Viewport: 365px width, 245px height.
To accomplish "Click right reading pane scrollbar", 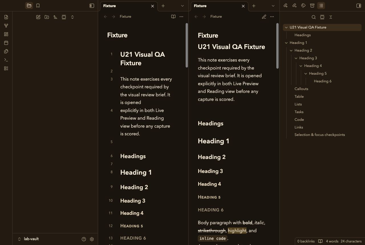I will [x=277, y=46].
